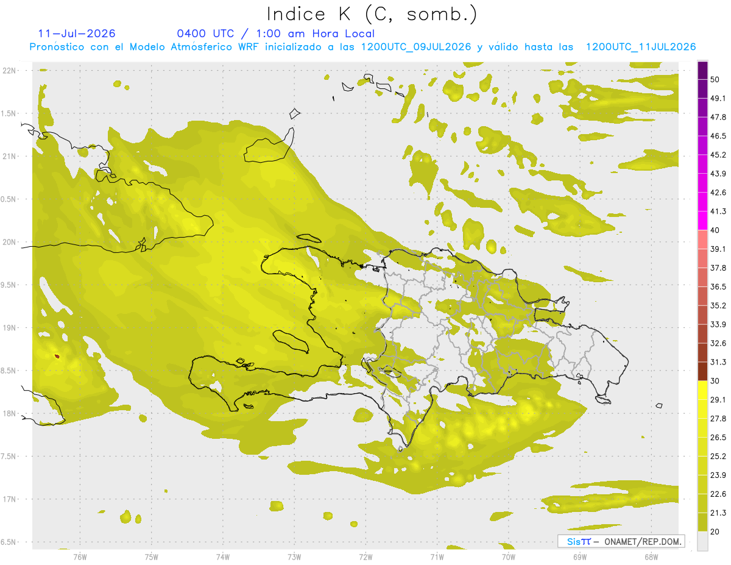Click the '47.8' color scale value
This screenshot has height=565, width=731.
pos(718,117)
